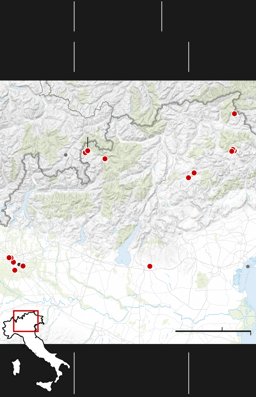Screen dimensions: 256x397
Task: Select the easternmost red marker of the Milan cluster
Action: pos(23,266)
